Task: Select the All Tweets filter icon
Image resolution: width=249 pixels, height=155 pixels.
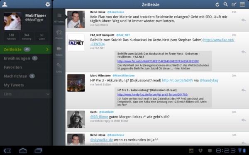Action: (x=59, y=18)
